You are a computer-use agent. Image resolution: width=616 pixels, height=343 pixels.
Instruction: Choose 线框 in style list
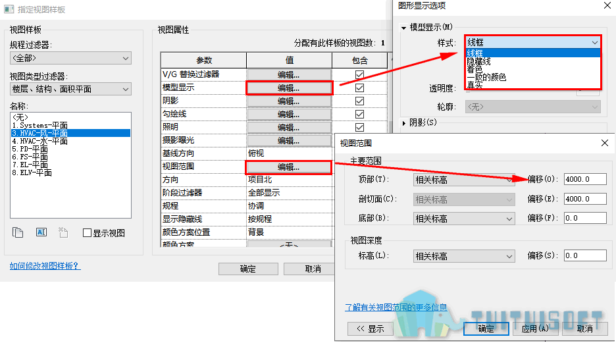coord(532,53)
